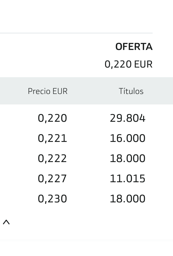
Task: Select volume 11.015 in the fourth row
Action: pyautogui.click(x=127, y=179)
